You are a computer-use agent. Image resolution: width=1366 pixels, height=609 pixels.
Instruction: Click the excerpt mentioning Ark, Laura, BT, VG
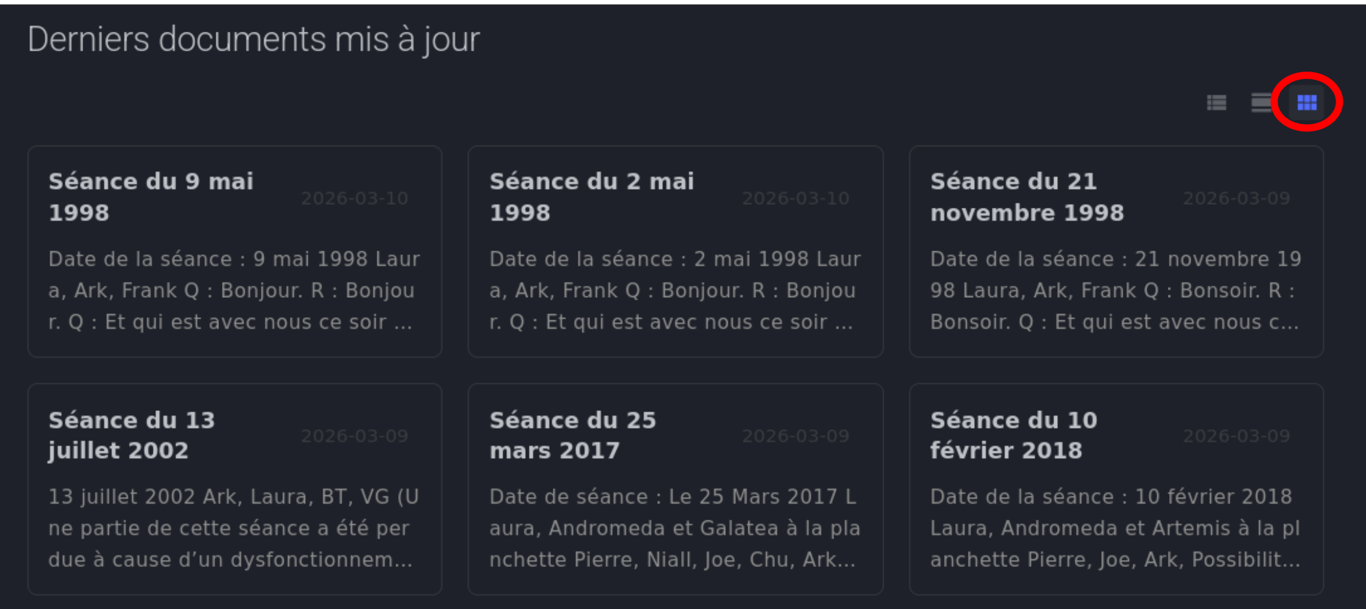pyautogui.click(x=234, y=528)
